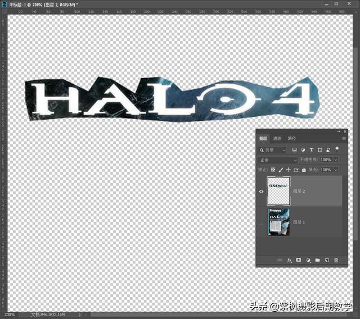Click the HALO 4 logo on canvas

pyautogui.click(x=172, y=99)
